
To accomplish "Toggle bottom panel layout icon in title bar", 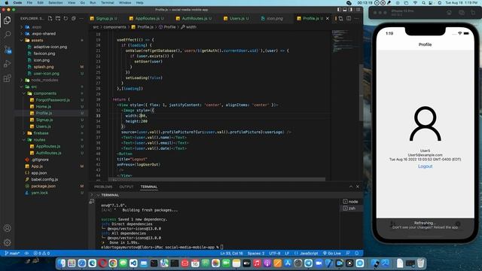I will [x=345, y=10].
